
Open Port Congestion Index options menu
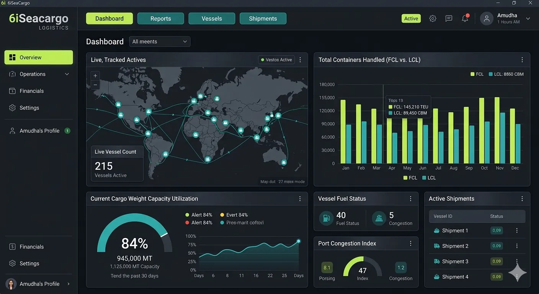(411, 243)
